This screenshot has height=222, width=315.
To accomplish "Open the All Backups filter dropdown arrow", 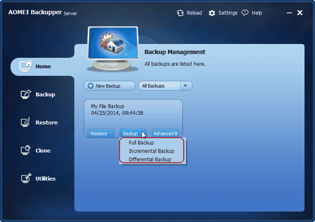I will tap(185, 86).
